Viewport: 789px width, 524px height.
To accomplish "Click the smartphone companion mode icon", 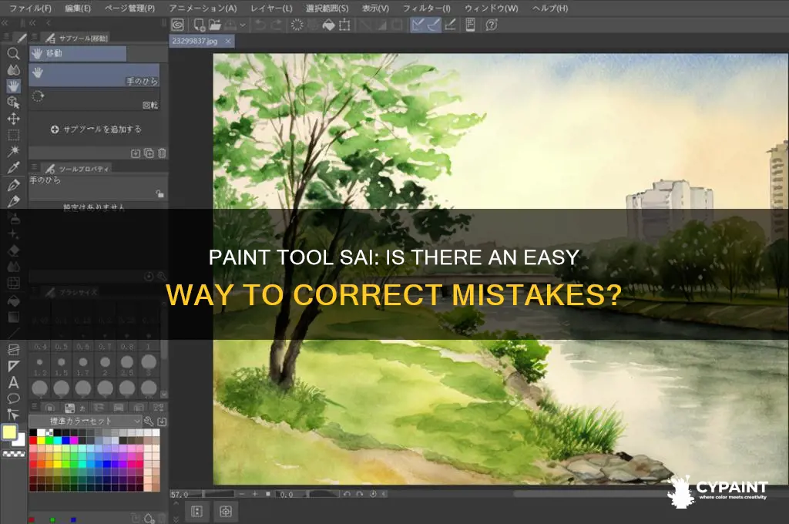I will point(471,25).
